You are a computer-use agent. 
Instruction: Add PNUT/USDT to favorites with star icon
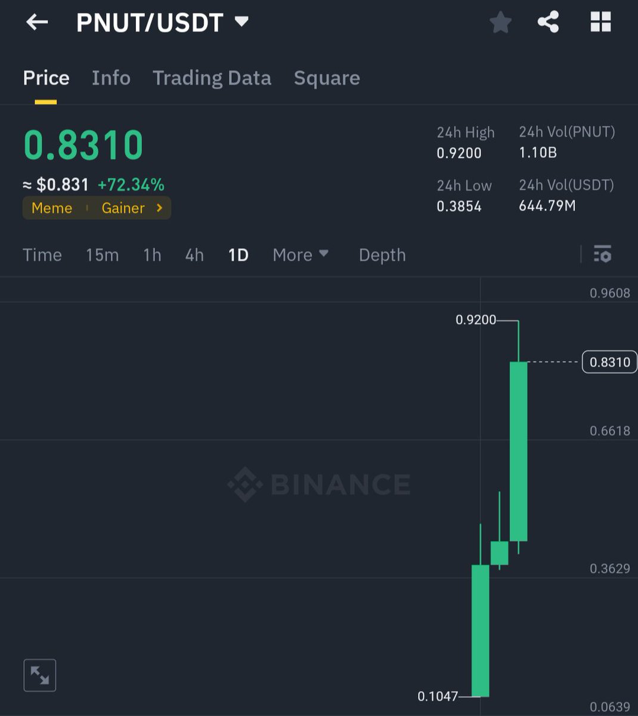click(500, 23)
